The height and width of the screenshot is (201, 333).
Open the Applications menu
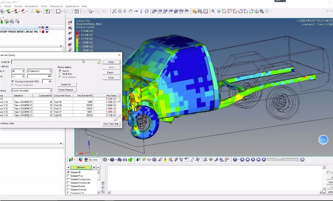click(72, 6)
